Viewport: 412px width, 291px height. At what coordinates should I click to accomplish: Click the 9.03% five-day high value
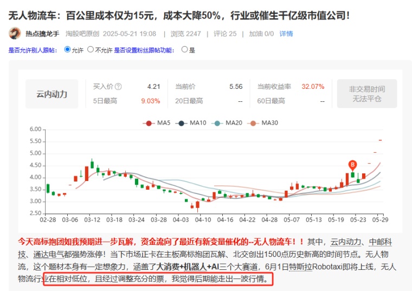pyautogui.click(x=151, y=101)
